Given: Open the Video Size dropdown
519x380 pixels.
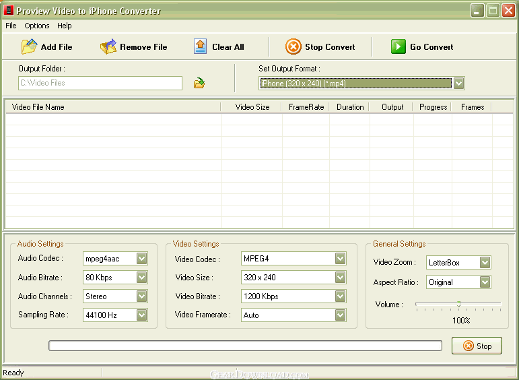Looking at the screenshot, I should (x=293, y=278).
